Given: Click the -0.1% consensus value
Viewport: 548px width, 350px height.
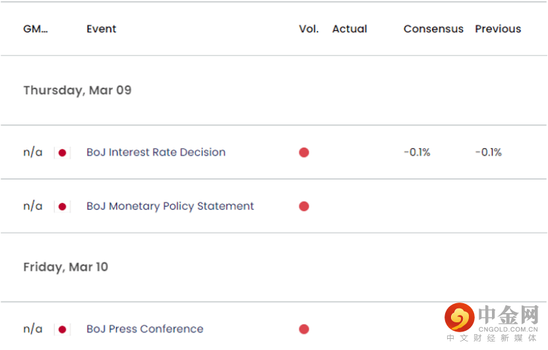Looking at the screenshot, I should click(x=417, y=152).
